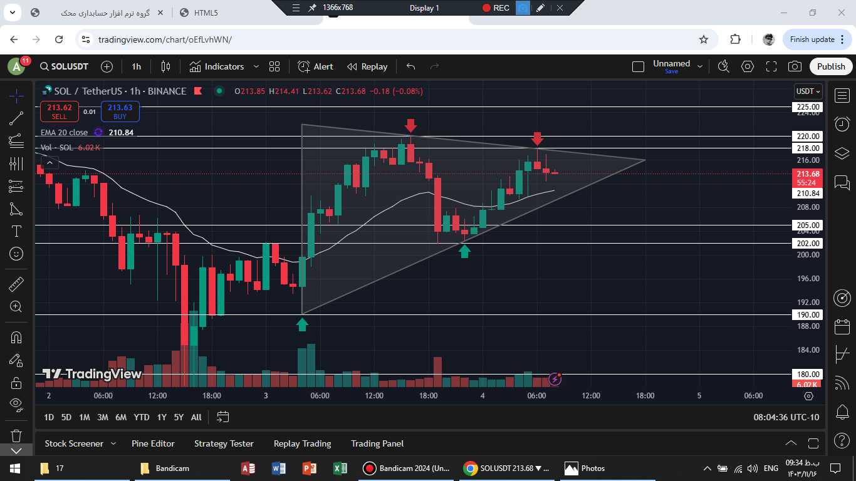
Task: Remove objects with trash icon
Action: [x=16, y=435]
